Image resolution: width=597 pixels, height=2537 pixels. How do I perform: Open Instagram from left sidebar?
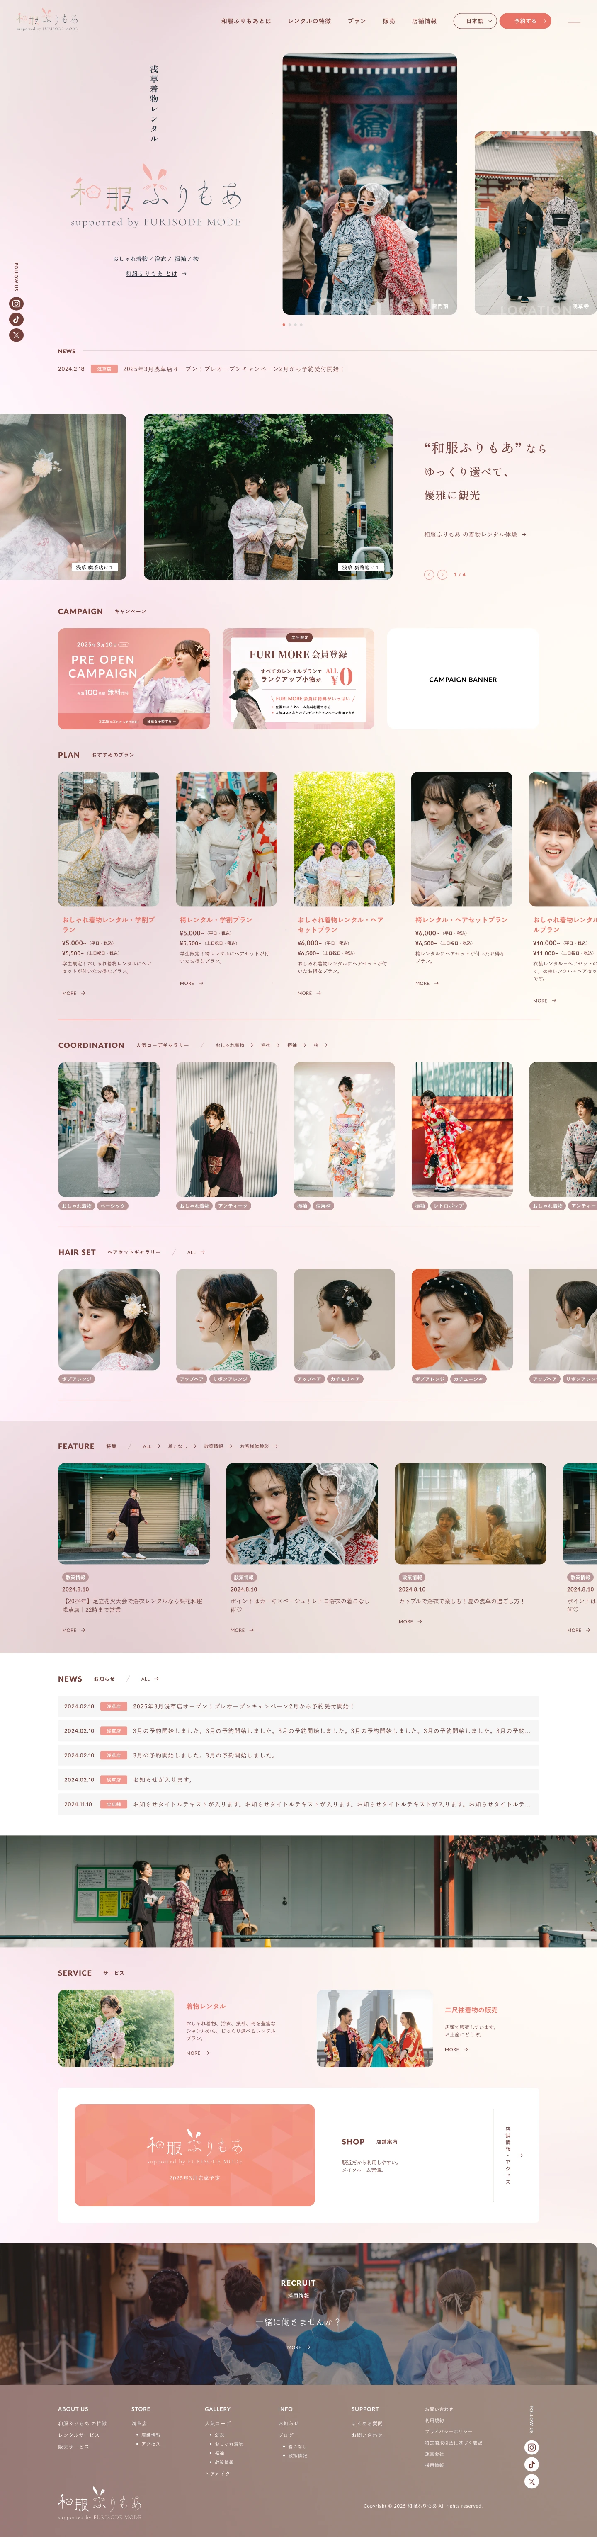pyautogui.click(x=16, y=304)
